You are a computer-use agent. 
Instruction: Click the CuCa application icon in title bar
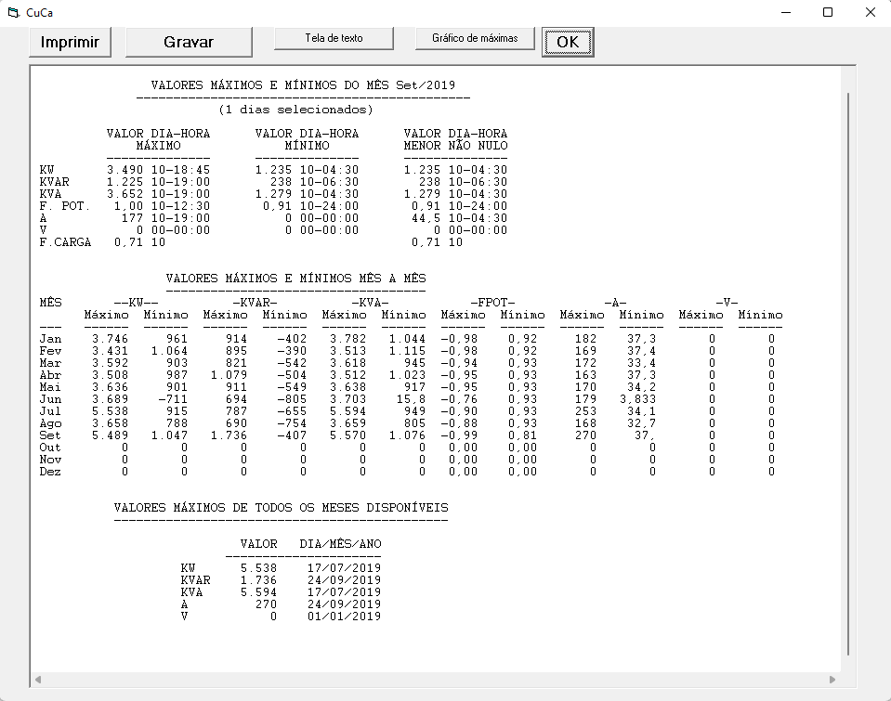(12, 12)
